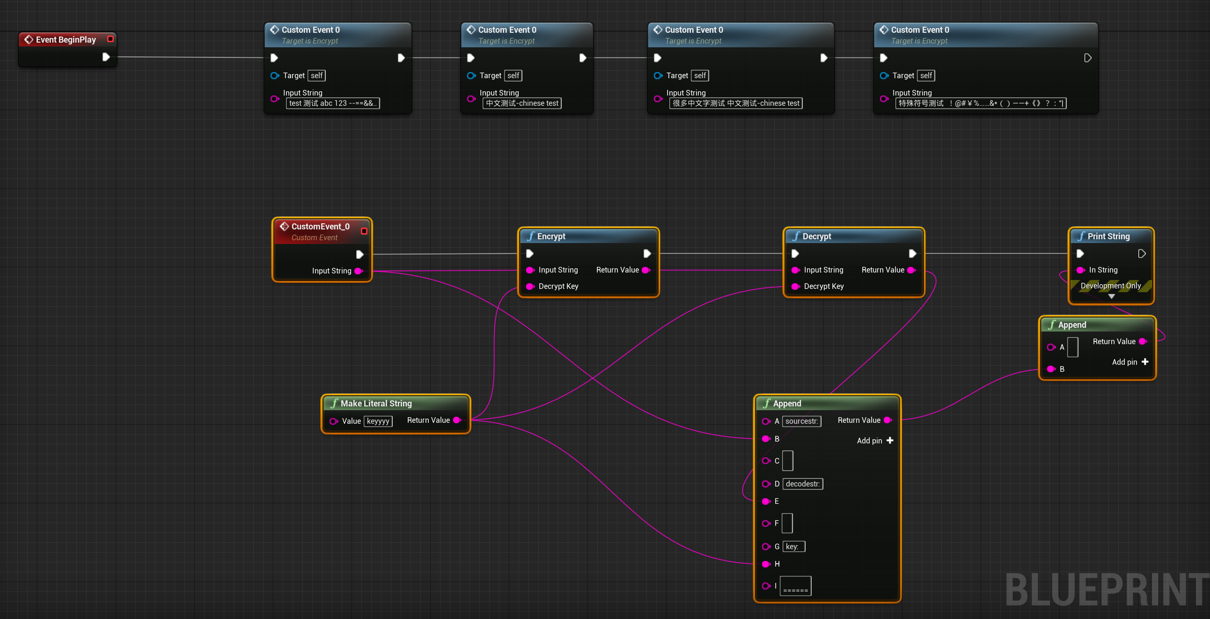Image resolution: width=1210 pixels, height=619 pixels.
Task: Add pin to large Append node
Action: point(890,441)
